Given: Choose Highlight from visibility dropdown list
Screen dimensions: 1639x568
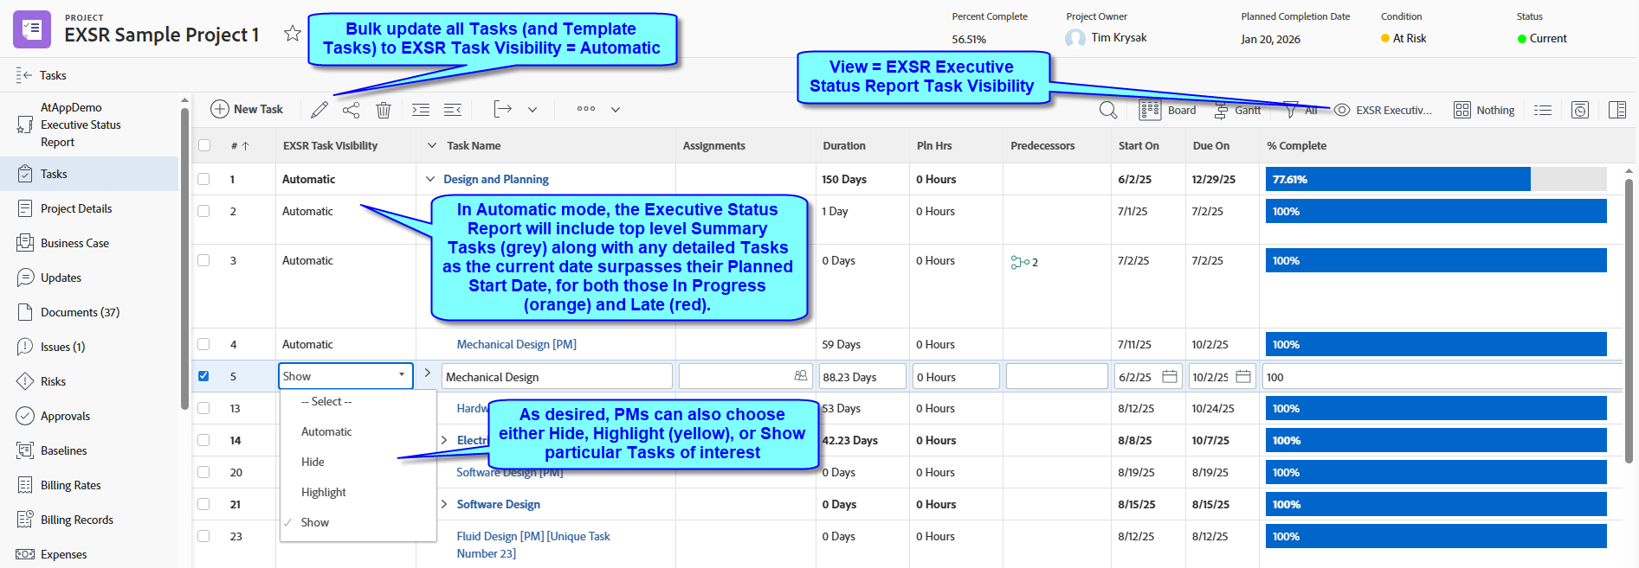Looking at the screenshot, I should 323,492.
